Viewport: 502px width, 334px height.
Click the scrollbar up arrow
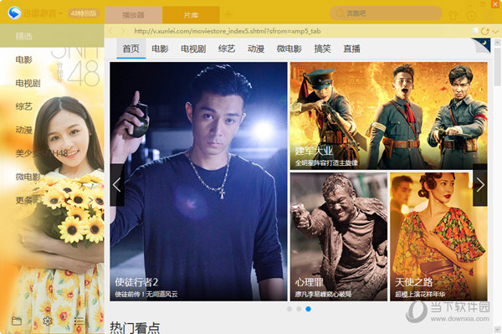click(x=498, y=42)
